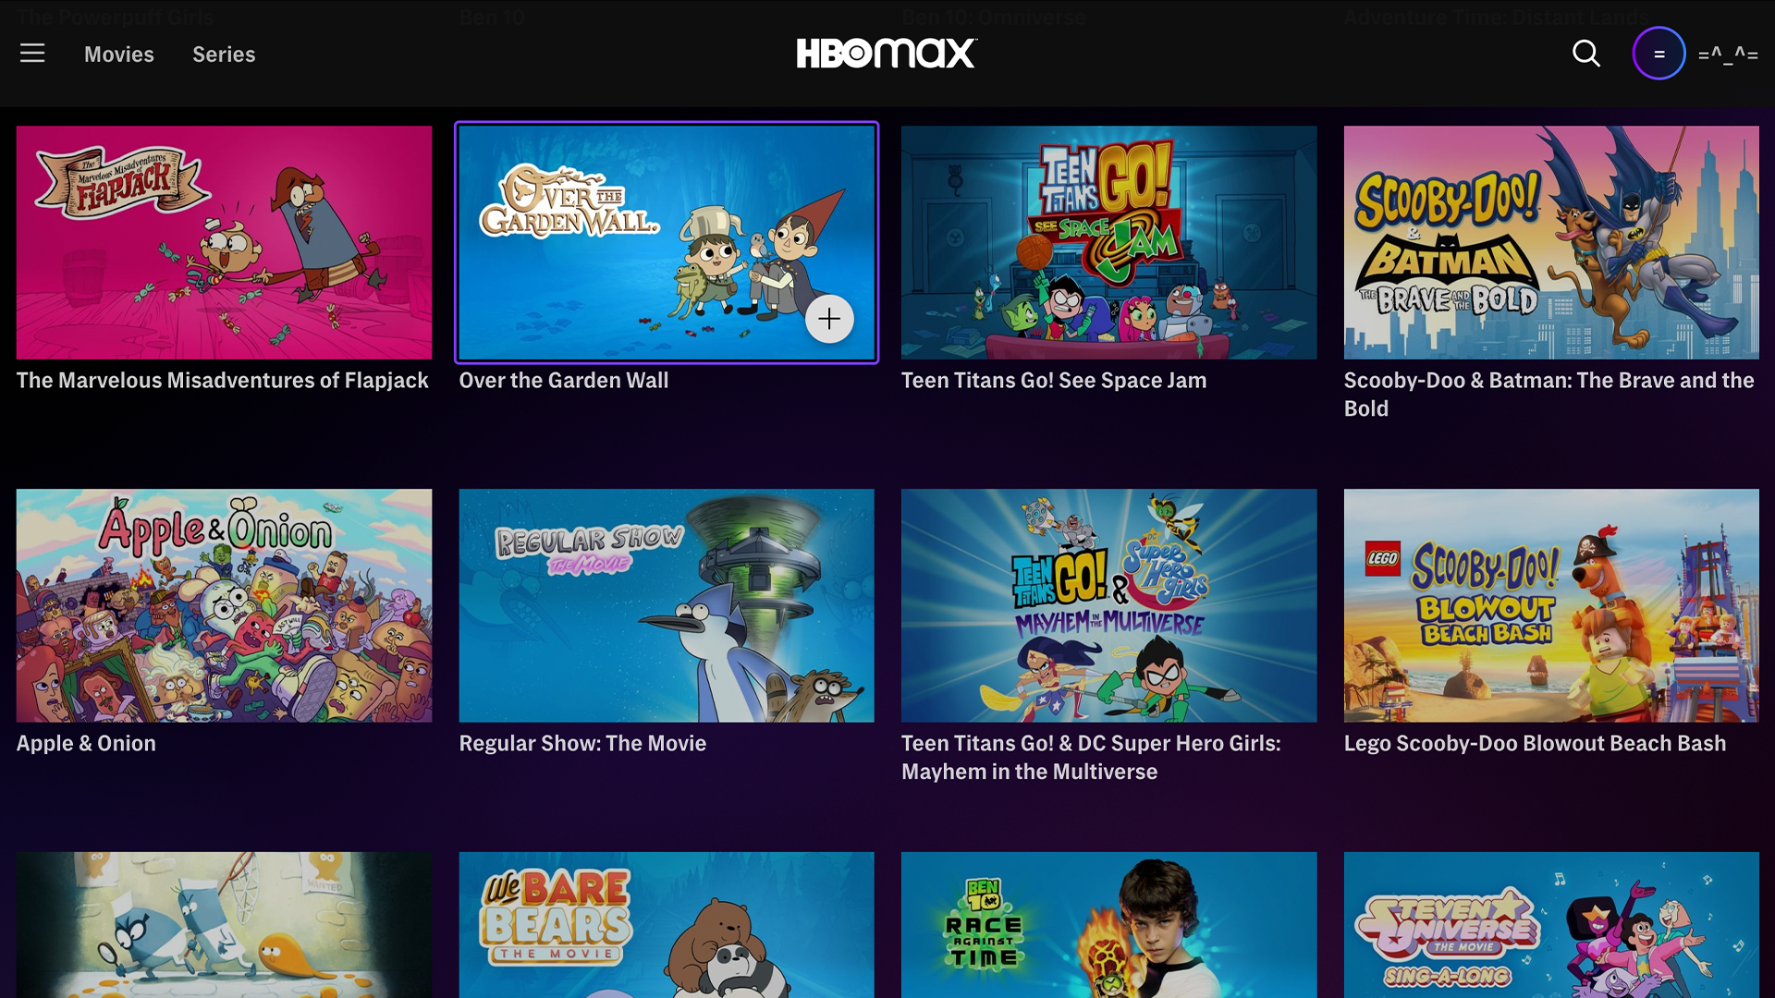Open the Series menu item
Image resolution: width=1775 pixels, height=998 pixels.
[224, 55]
